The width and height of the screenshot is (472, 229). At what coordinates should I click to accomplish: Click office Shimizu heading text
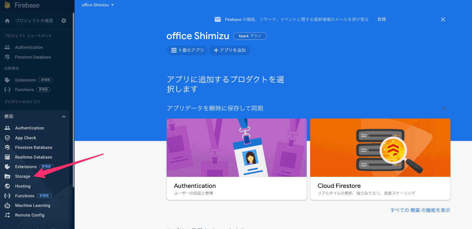click(x=198, y=36)
